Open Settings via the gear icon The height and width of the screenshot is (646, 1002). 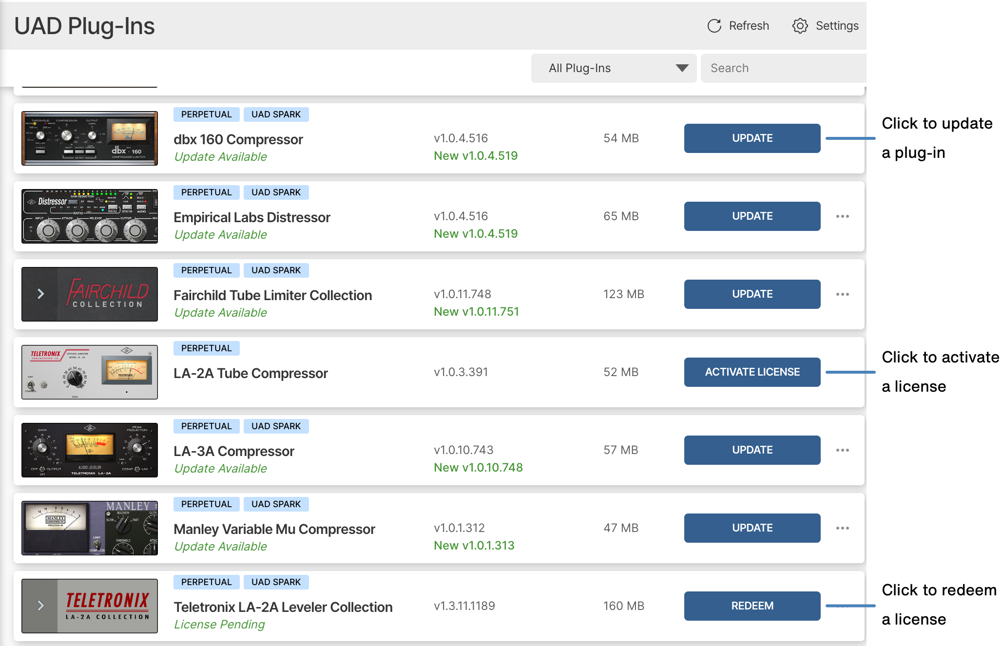click(800, 26)
